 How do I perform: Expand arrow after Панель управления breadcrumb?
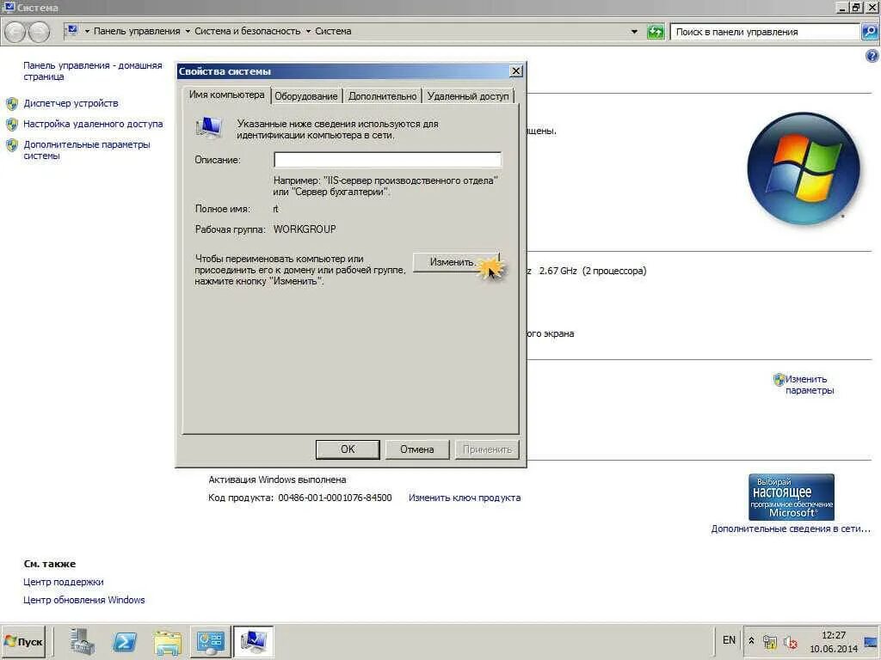(x=188, y=32)
